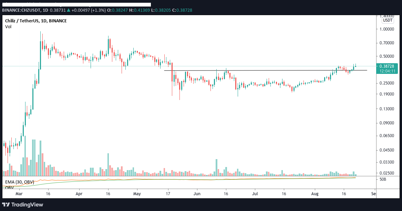Click the 50B OBV scale label
This screenshot has height=211, width=402.
(x=382, y=179)
